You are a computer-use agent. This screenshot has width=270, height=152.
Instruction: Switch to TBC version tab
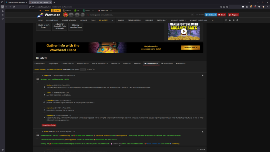click(x=77, y=11)
